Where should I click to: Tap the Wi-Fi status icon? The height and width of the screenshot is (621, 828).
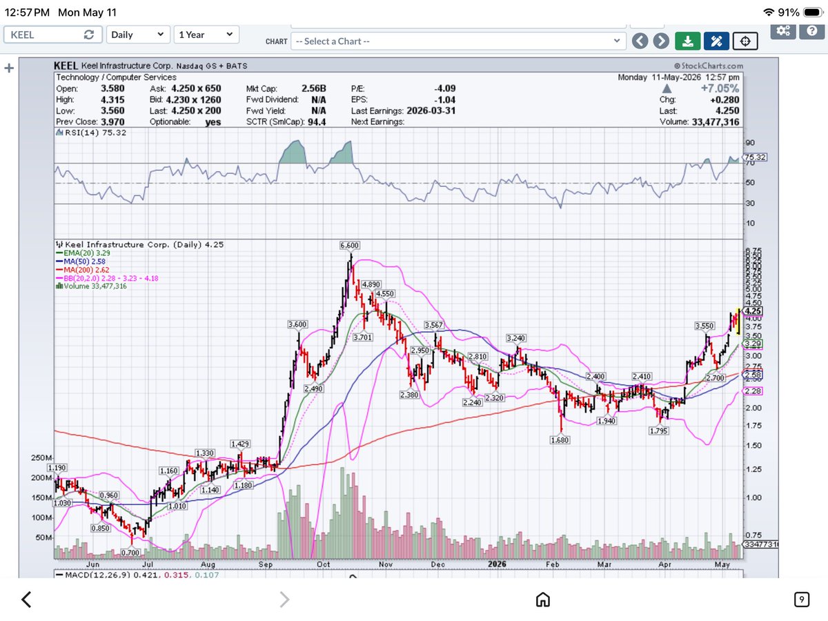769,12
